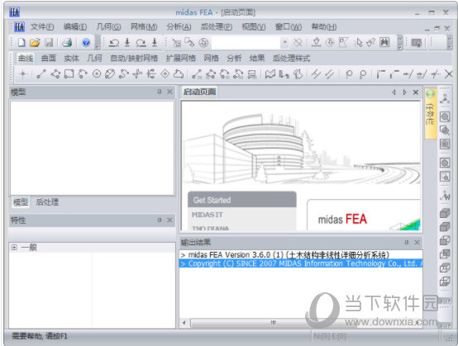Click the zoom all magnifier icon in right toolbar

point(445,116)
